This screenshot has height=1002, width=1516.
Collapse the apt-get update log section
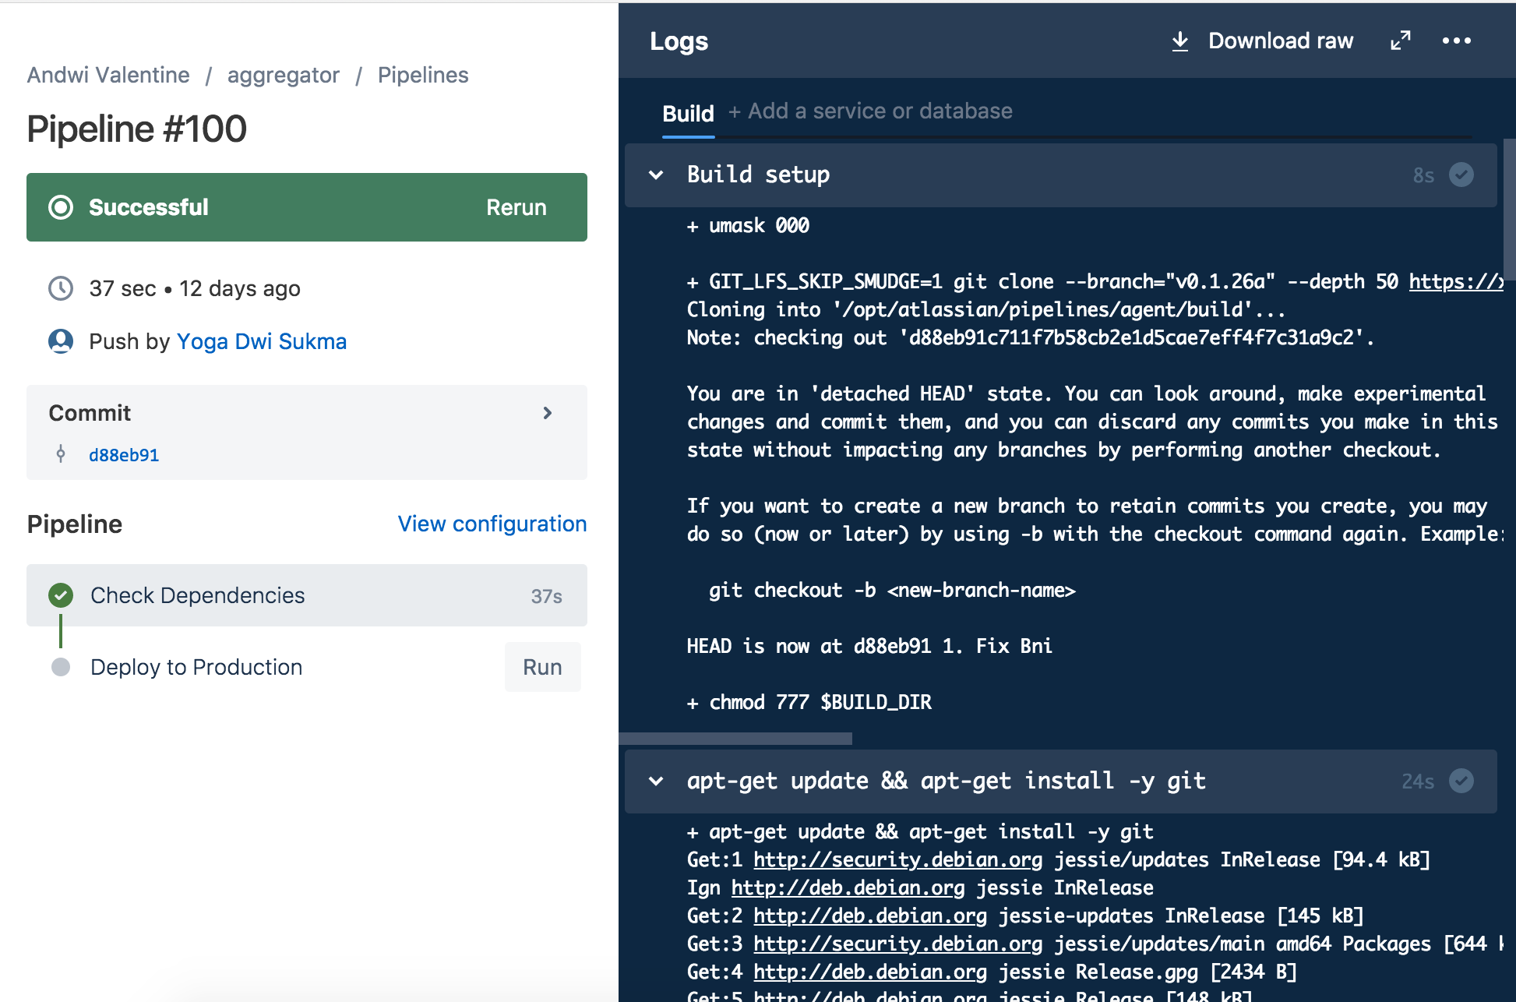tap(656, 781)
